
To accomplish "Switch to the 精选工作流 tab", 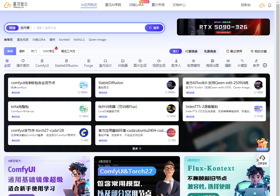I will point(68,51).
